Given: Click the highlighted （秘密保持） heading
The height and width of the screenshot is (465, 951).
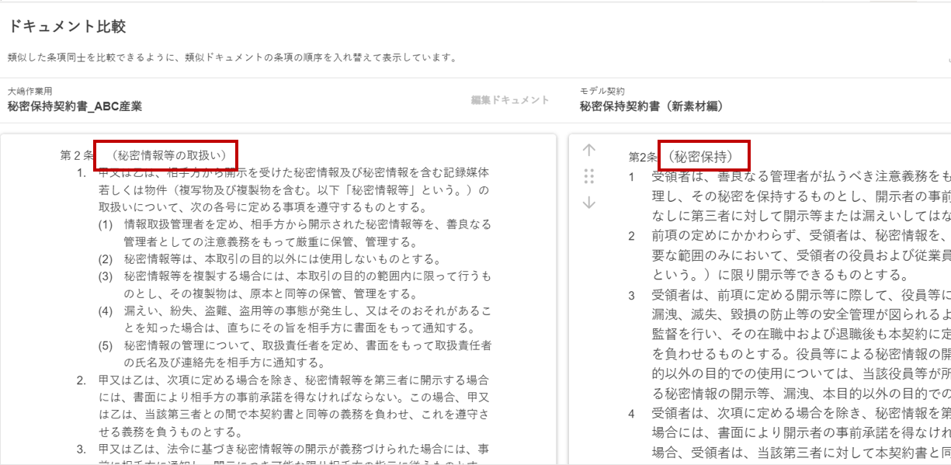Looking at the screenshot, I should 703,155.
